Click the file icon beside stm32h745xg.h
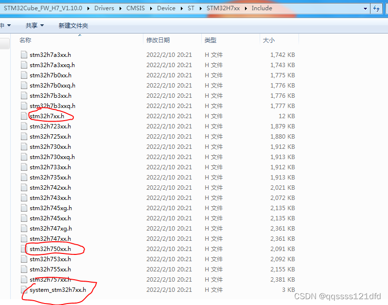The height and width of the screenshot is (305, 388). [x=24, y=208]
